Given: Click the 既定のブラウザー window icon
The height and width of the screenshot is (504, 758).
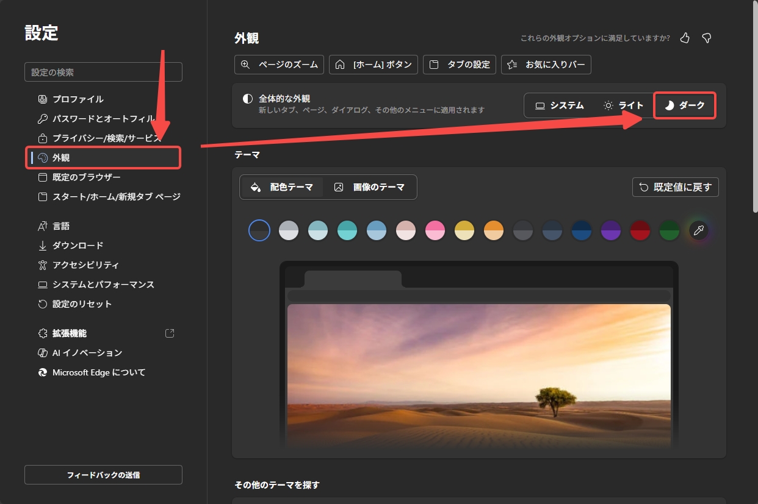Looking at the screenshot, I should click(x=43, y=177).
